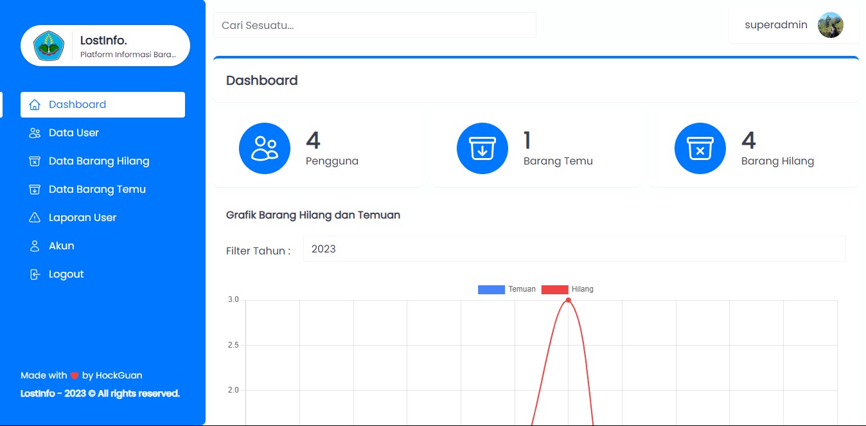Click the round Barang Hilang box icon
This screenshot has height=426, width=866.
point(700,148)
